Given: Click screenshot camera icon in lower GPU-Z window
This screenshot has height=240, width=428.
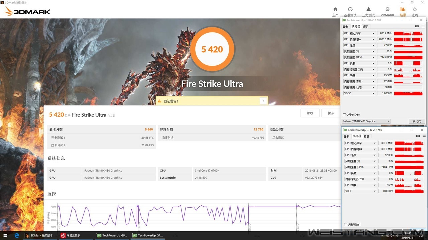Looking at the screenshot, I should click(x=418, y=136).
